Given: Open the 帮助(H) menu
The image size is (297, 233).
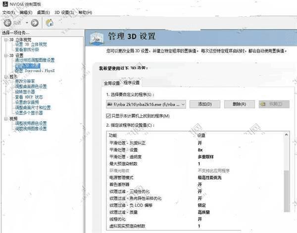Looking at the screenshot, I should coord(85,12).
